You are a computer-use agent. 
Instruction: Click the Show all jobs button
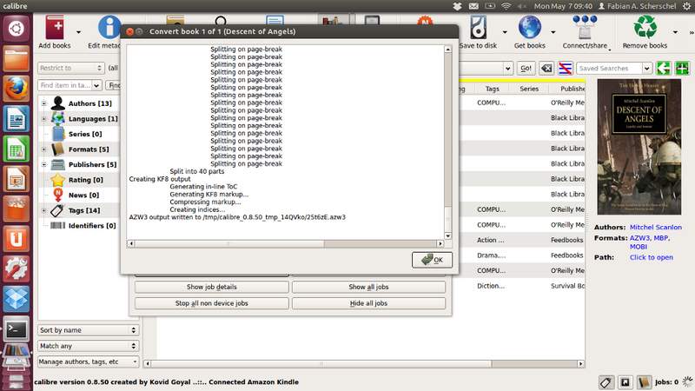(368, 288)
